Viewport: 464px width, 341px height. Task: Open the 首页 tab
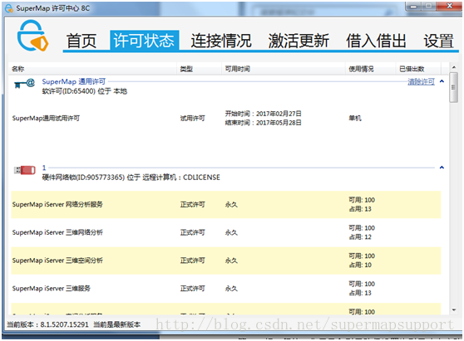(x=81, y=41)
